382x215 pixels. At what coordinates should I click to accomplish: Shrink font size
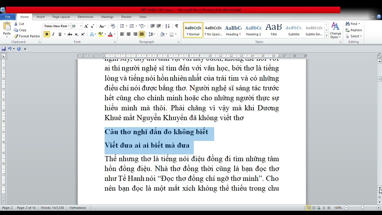(93, 26)
